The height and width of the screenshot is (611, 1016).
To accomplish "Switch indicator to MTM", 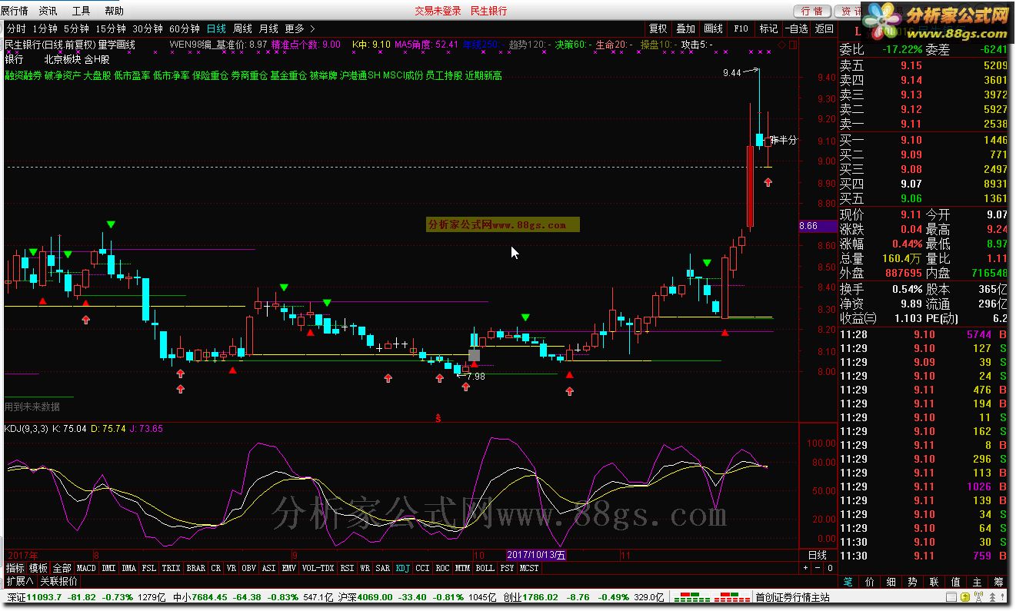I will (x=463, y=568).
